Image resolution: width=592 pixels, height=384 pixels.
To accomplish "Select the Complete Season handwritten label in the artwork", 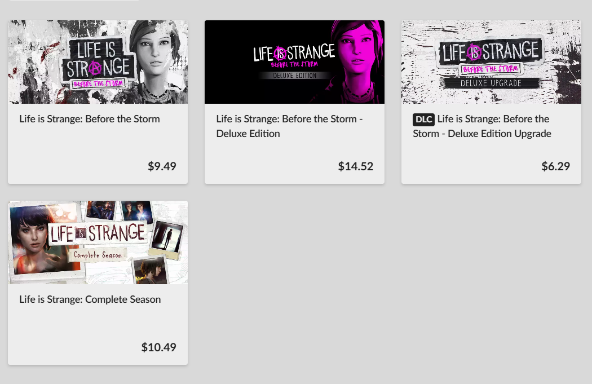I will click(x=98, y=255).
